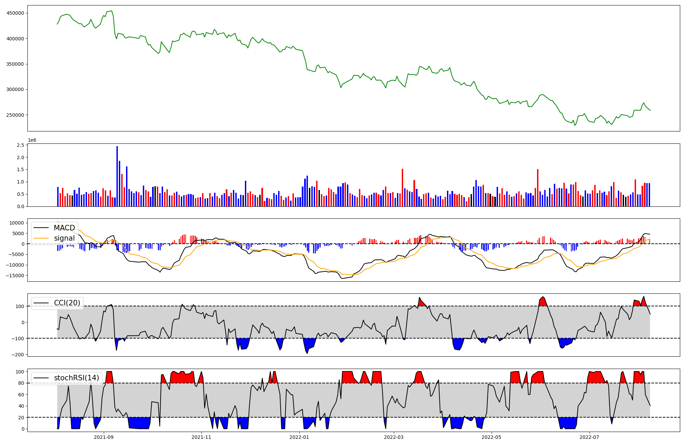Click the 2021-09 x-axis date label
Viewport: 685px width, 445px height.
pyautogui.click(x=103, y=437)
